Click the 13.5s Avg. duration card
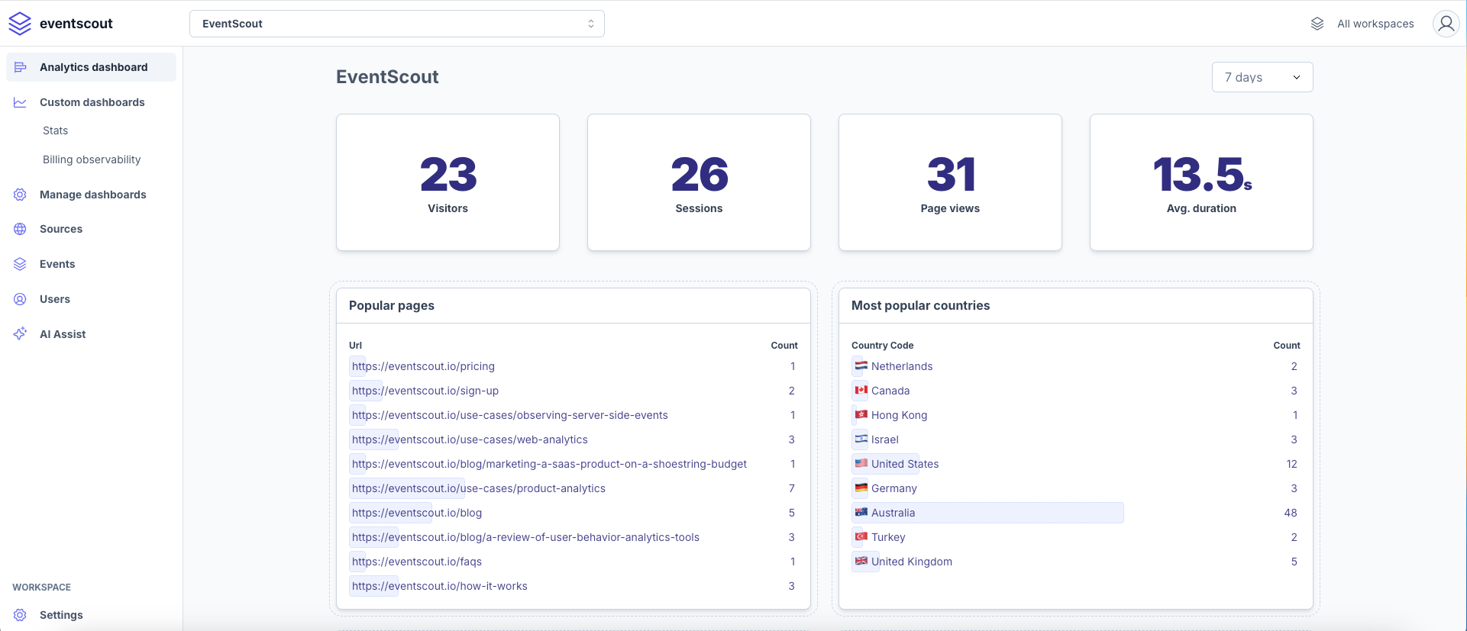Viewport: 1467px width, 631px height. point(1201,182)
